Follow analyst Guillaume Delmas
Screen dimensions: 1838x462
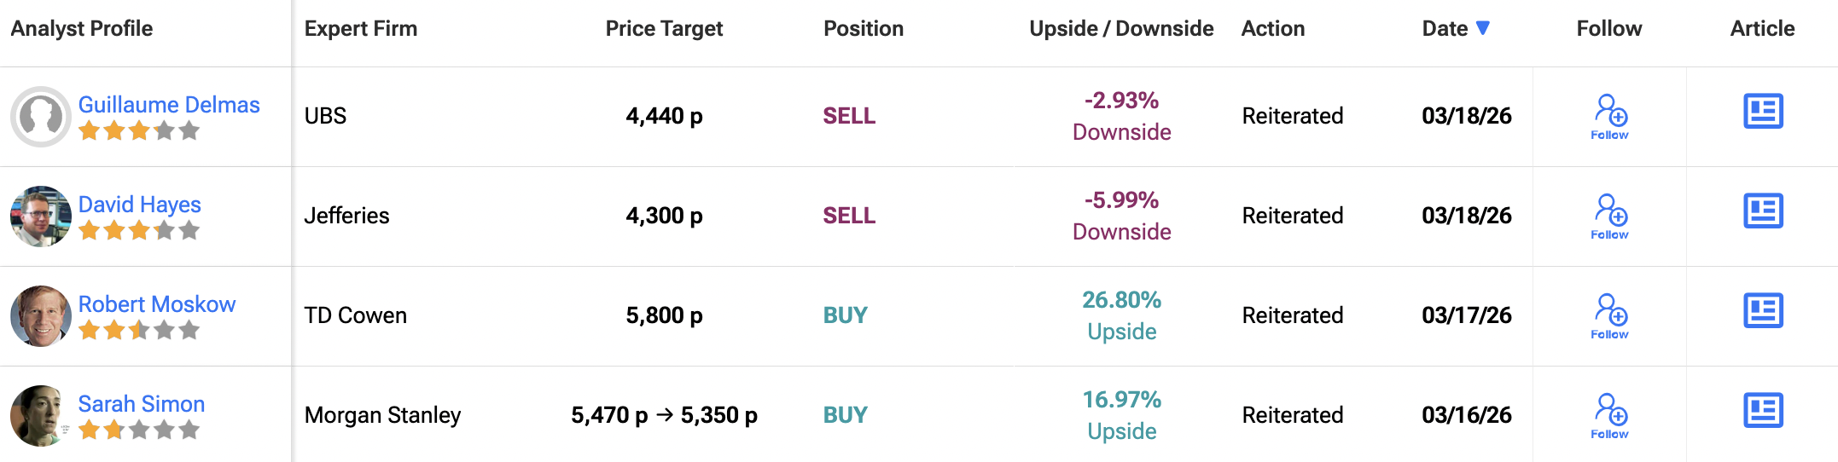(1609, 117)
